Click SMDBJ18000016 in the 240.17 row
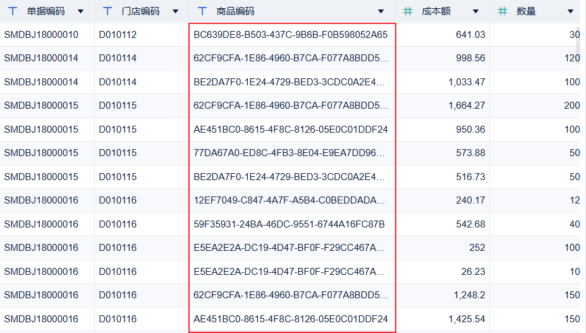Image resolution: width=586 pixels, height=333 pixels. [x=41, y=200]
